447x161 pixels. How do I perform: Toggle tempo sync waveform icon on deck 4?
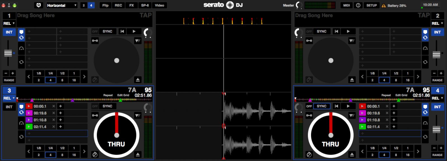pyautogui.click(x=352, y=116)
